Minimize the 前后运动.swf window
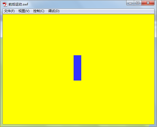The width and height of the screenshot is (157, 127). tap(130, 3)
